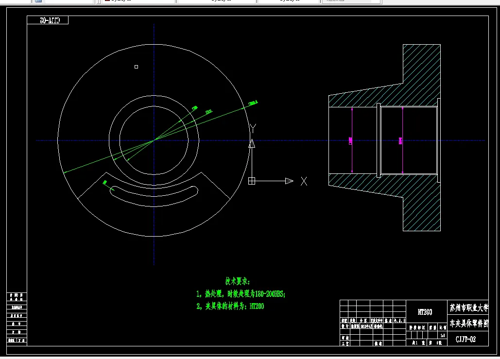Click the '审核' row label in title block
Screen dimensions: 500x359
[345, 338]
